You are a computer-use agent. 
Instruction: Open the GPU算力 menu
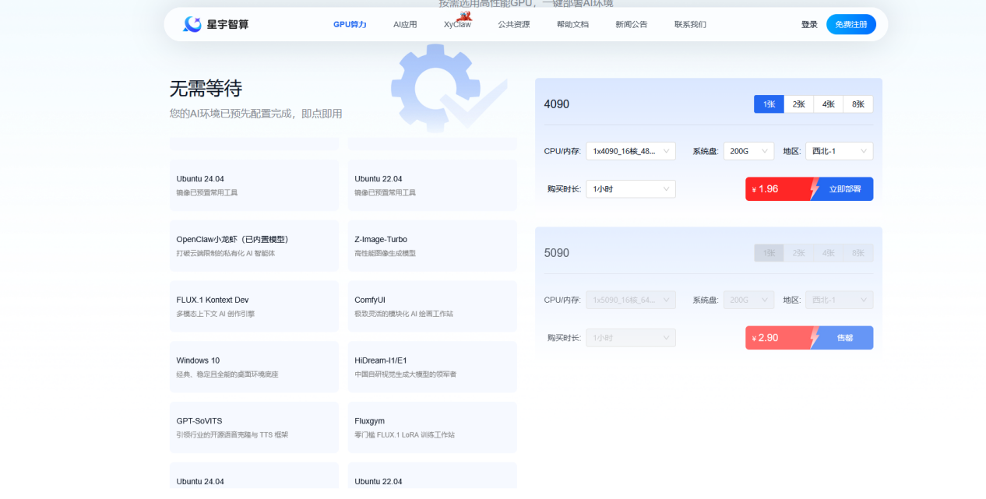(x=350, y=24)
